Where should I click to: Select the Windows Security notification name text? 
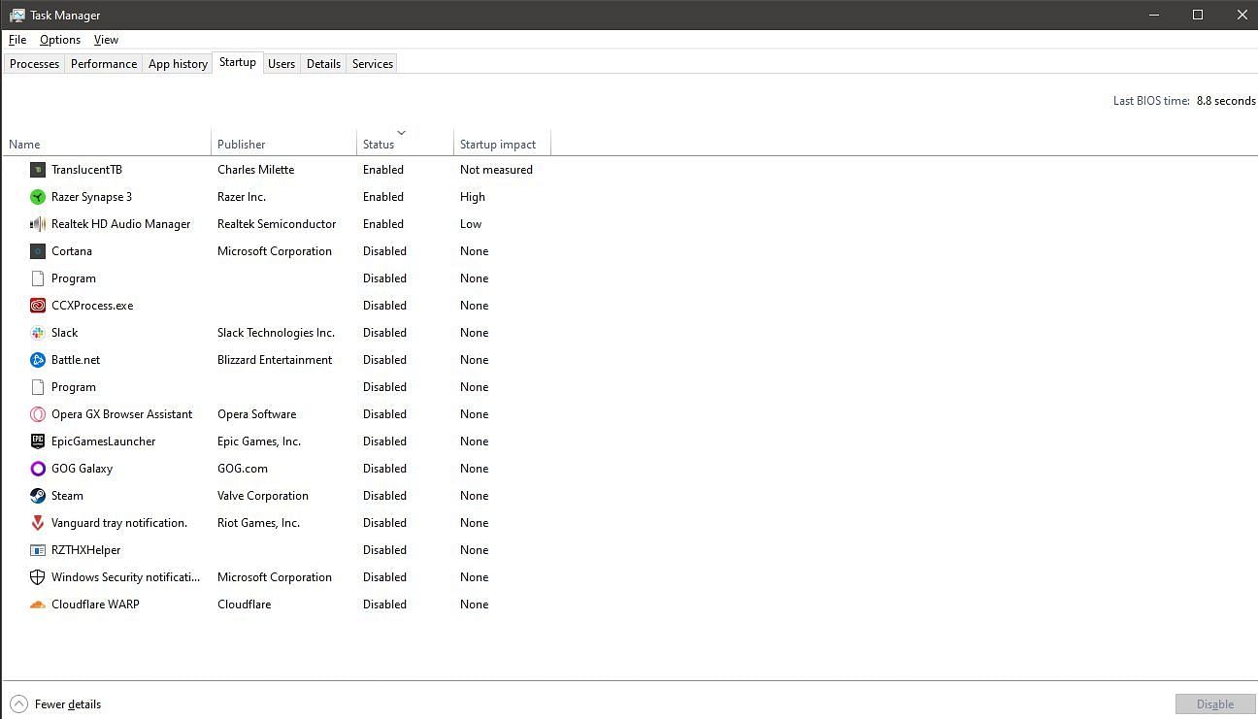pos(126,577)
